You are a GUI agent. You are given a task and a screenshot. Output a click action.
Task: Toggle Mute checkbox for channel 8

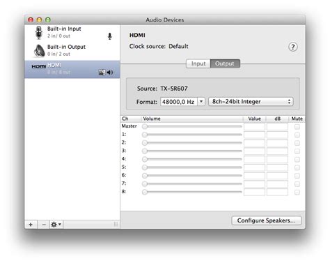pos(297,193)
